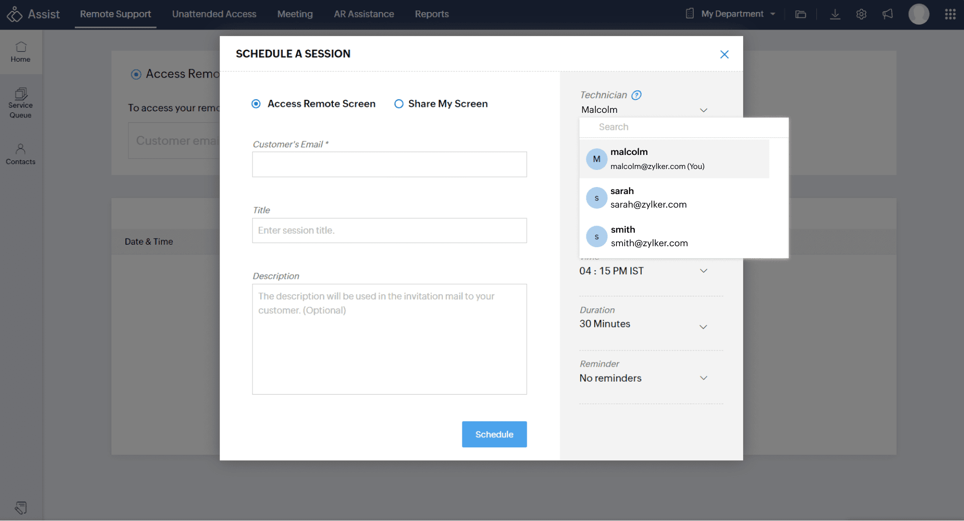Click the Technician help question-mark icon

pos(636,95)
